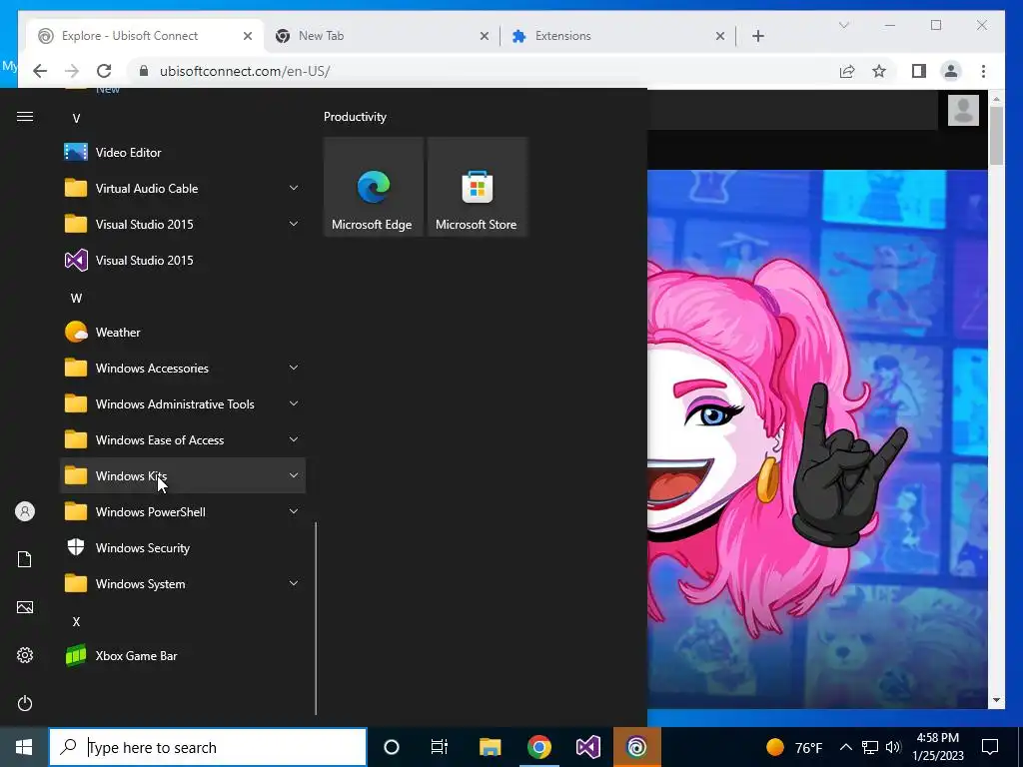Expand the Windows Kits folder
The height and width of the screenshot is (767, 1023).
(182, 475)
